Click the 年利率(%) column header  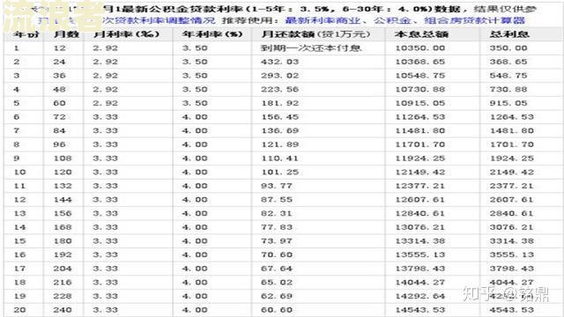click(212, 35)
